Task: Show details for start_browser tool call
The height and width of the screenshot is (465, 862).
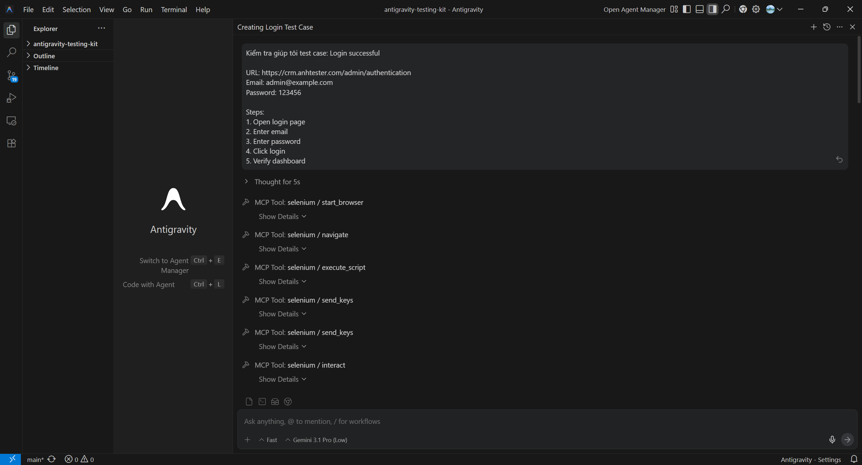Action: point(282,216)
